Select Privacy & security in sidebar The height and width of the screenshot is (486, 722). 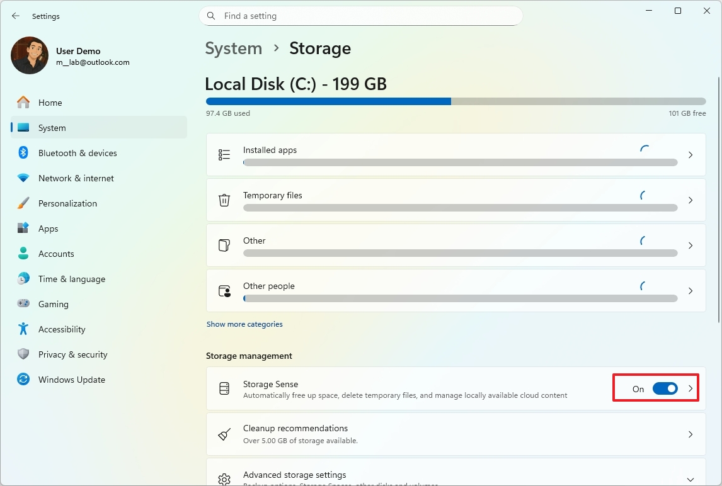(x=72, y=354)
